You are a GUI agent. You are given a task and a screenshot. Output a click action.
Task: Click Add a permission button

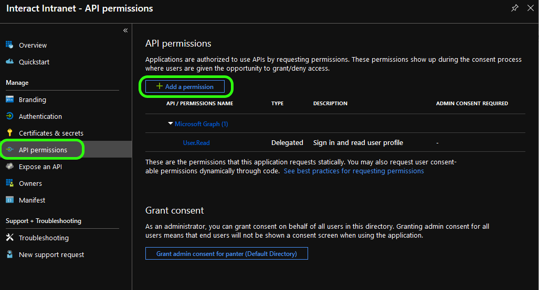[x=185, y=86]
